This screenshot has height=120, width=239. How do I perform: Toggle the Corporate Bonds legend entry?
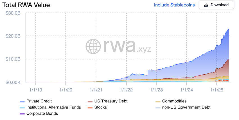39,114
